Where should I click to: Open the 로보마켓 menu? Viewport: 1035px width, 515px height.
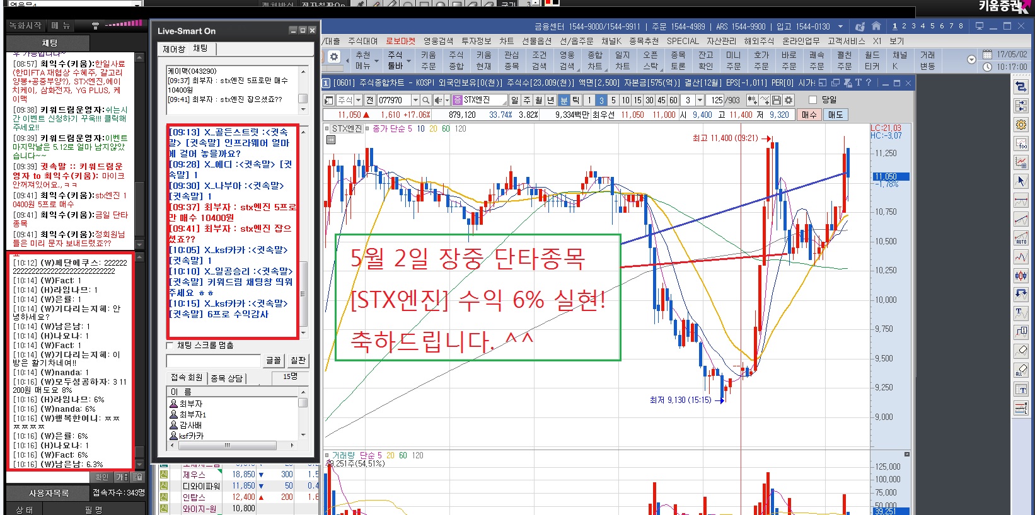[401, 41]
